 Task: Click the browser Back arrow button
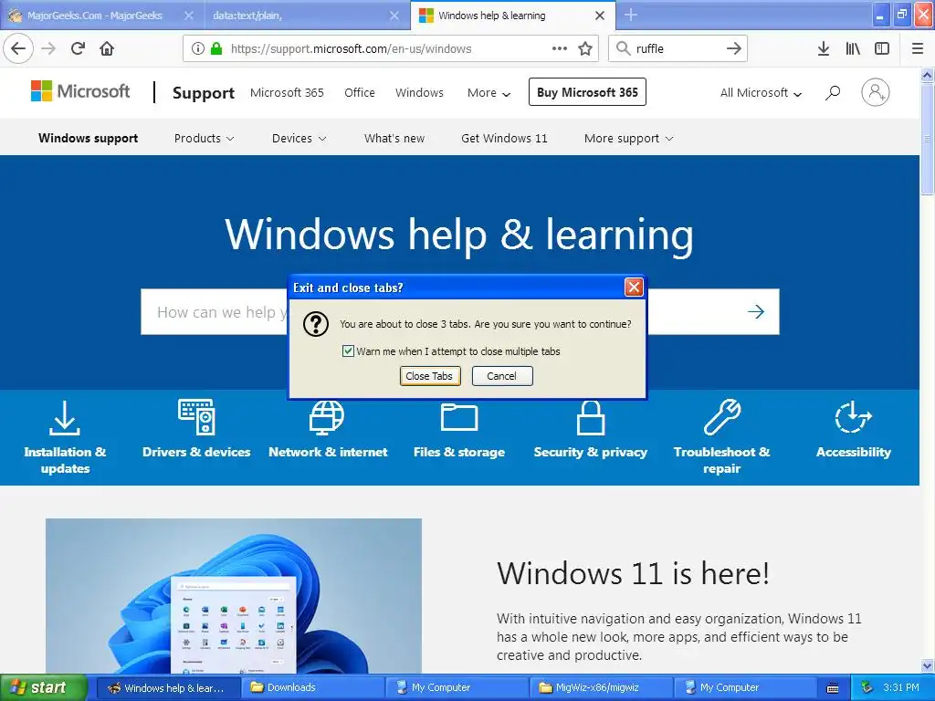point(18,48)
